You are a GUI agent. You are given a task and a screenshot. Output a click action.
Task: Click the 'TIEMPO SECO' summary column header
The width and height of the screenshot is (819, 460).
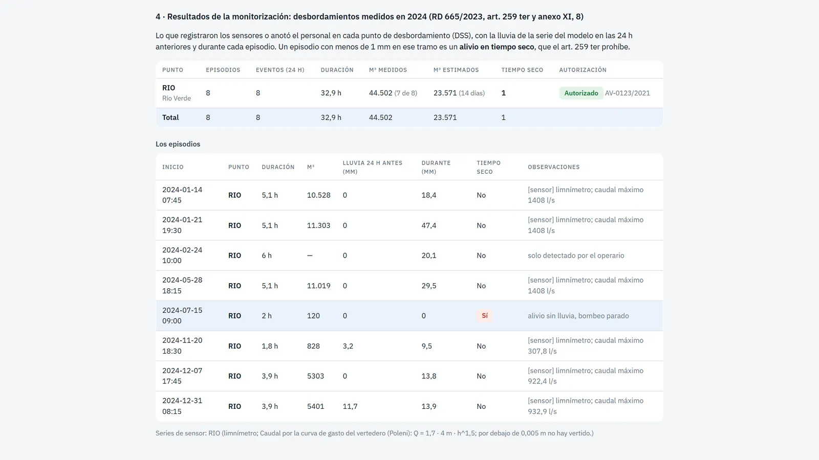point(522,70)
